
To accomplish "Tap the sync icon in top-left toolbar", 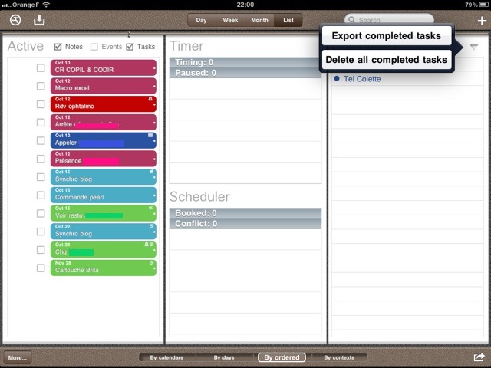I will click(15, 20).
